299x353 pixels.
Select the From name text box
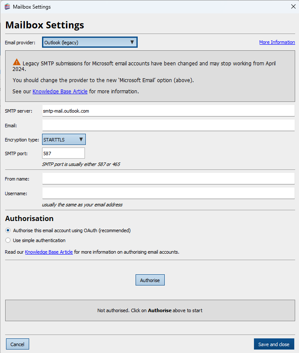coord(168,178)
